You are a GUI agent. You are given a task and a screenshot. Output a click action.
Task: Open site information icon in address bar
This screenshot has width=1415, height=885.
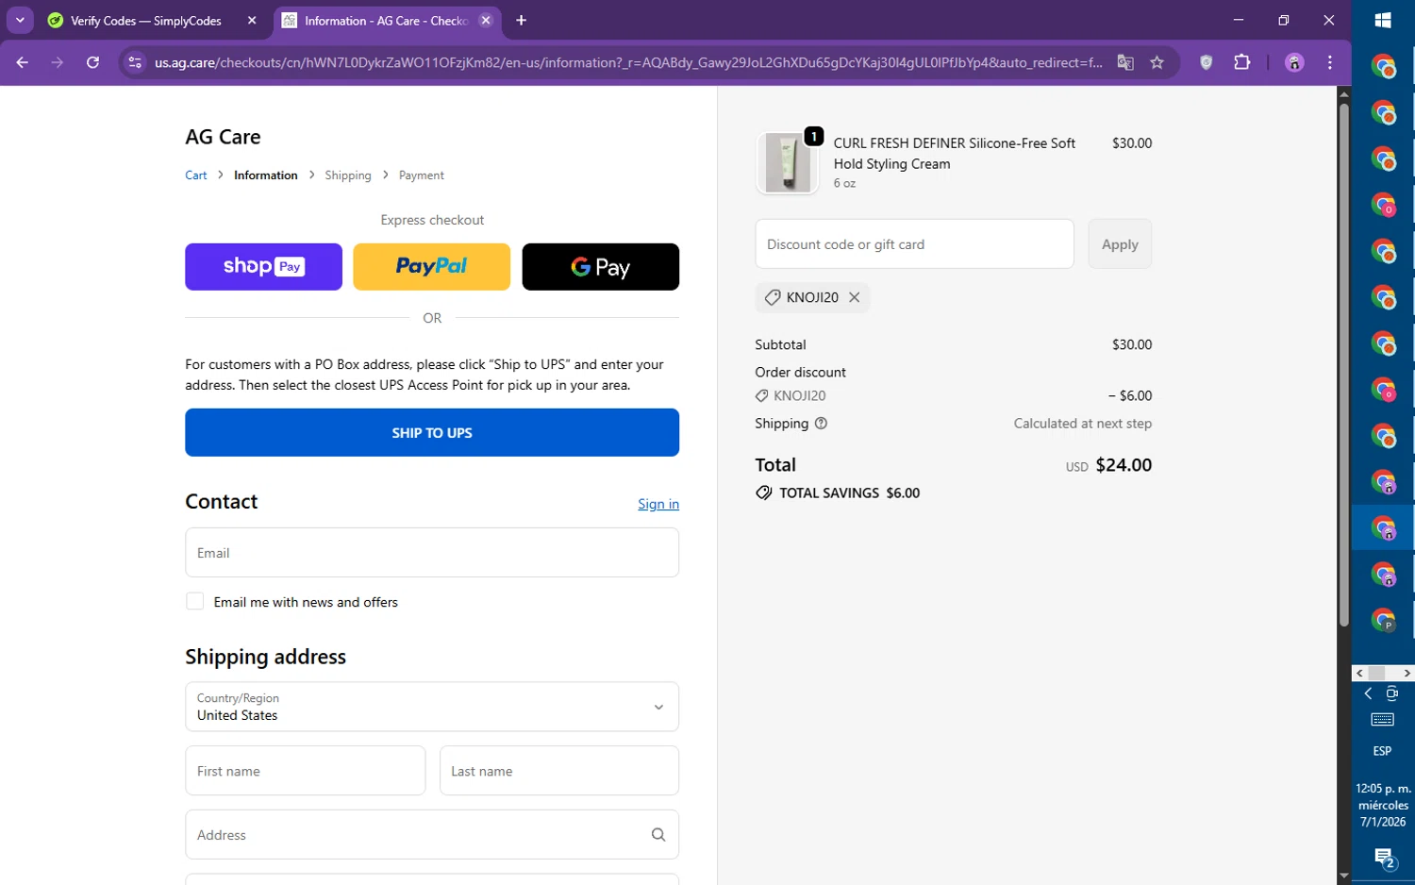click(135, 62)
